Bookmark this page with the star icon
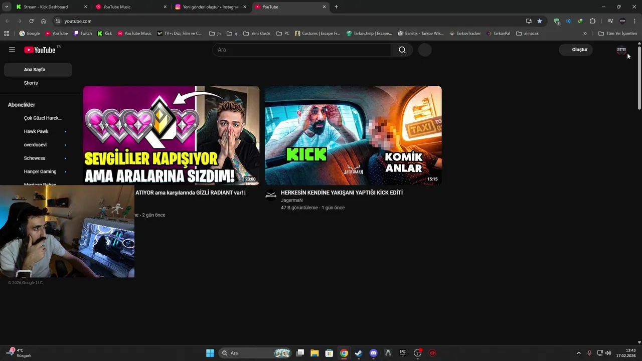Screen dimensions: 642x361 (x=540, y=21)
